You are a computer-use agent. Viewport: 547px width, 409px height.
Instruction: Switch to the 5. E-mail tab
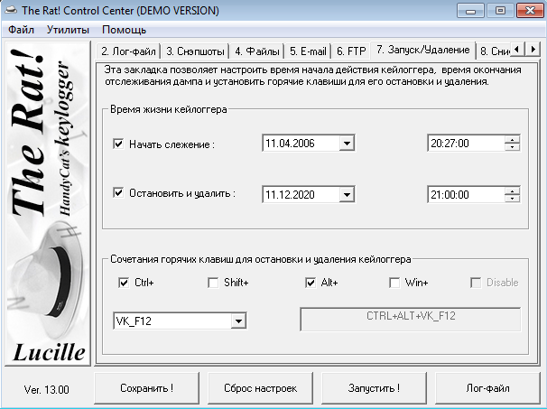(310, 51)
